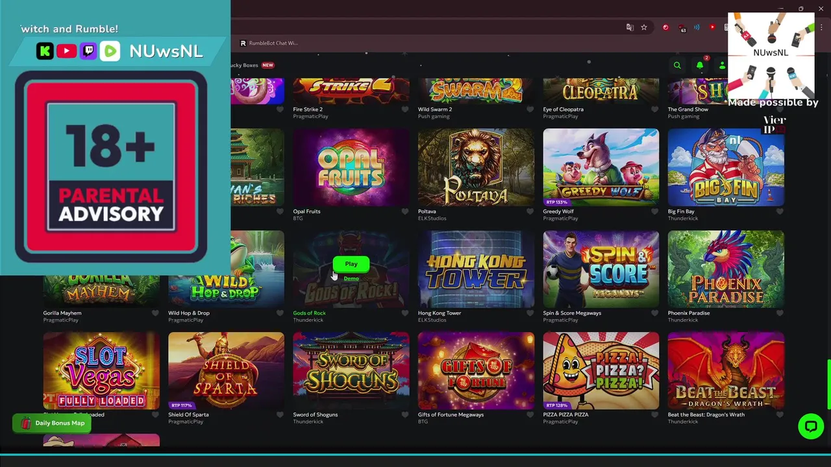Open the Phoenix Paradise game thumbnail
Image resolution: width=831 pixels, height=467 pixels.
tap(726, 269)
